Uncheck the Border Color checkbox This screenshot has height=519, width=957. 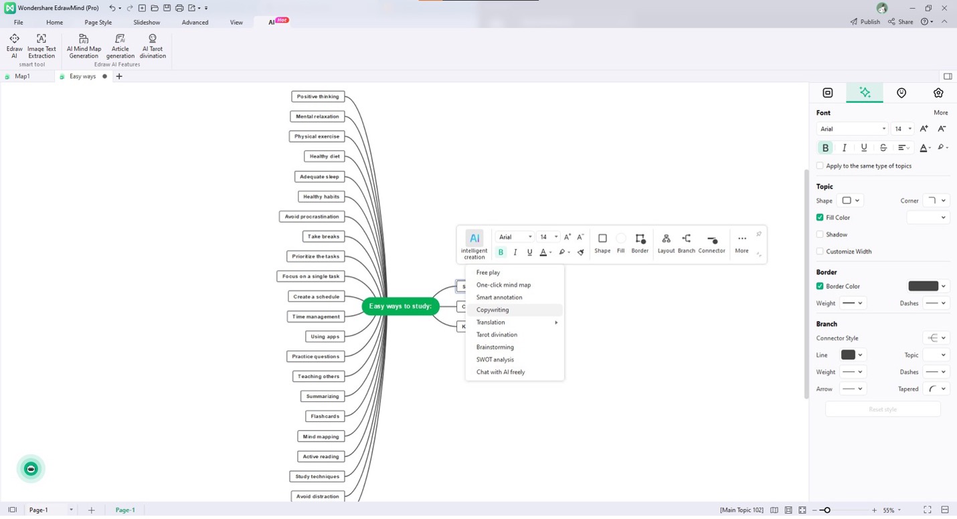(x=820, y=286)
